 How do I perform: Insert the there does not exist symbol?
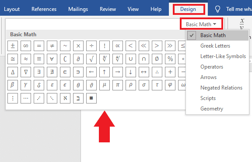[52, 72]
